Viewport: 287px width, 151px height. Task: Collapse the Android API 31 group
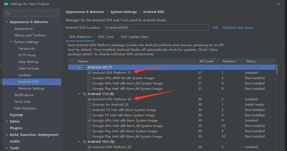(79, 67)
